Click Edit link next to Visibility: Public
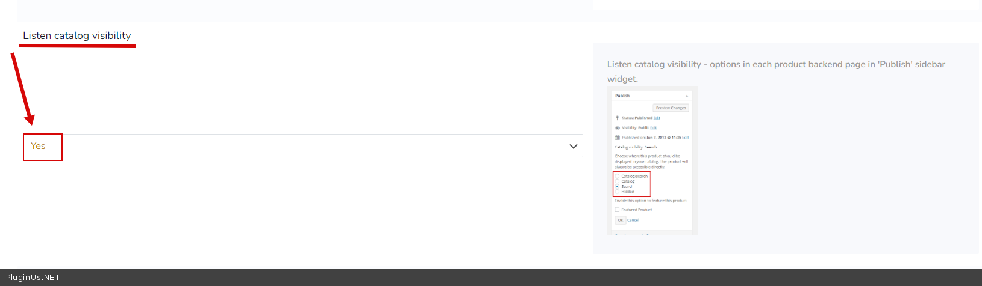The height and width of the screenshot is (286, 982). pyautogui.click(x=653, y=128)
